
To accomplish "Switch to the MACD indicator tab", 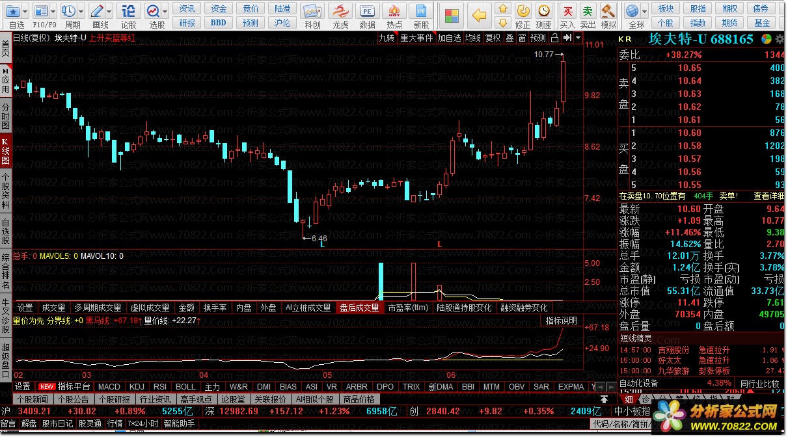I will [109, 387].
